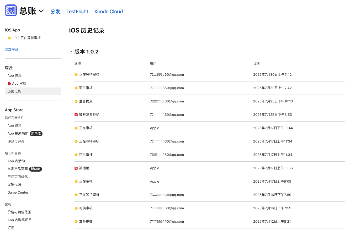This screenshot has height=230, width=345.
Task: Click the yellow status icon beside 1.0.2
Action: pos(9,38)
